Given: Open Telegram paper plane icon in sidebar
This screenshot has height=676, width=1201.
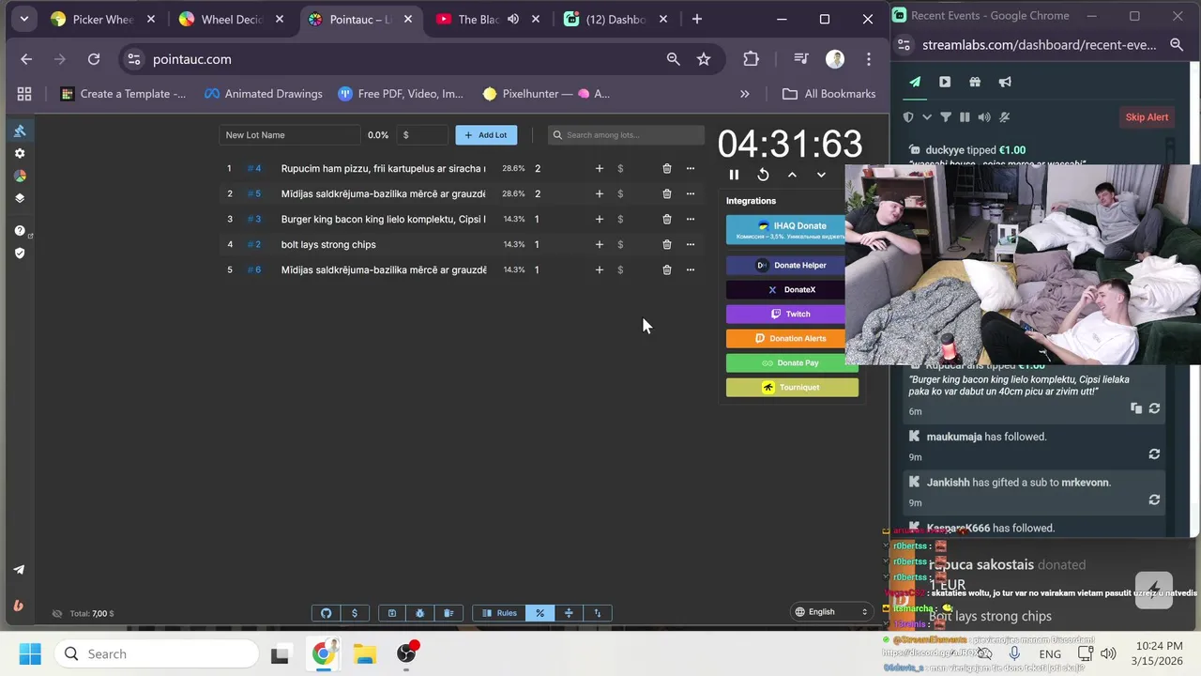Looking at the screenshot, I should pyautogui.click(x=19, y=570).
